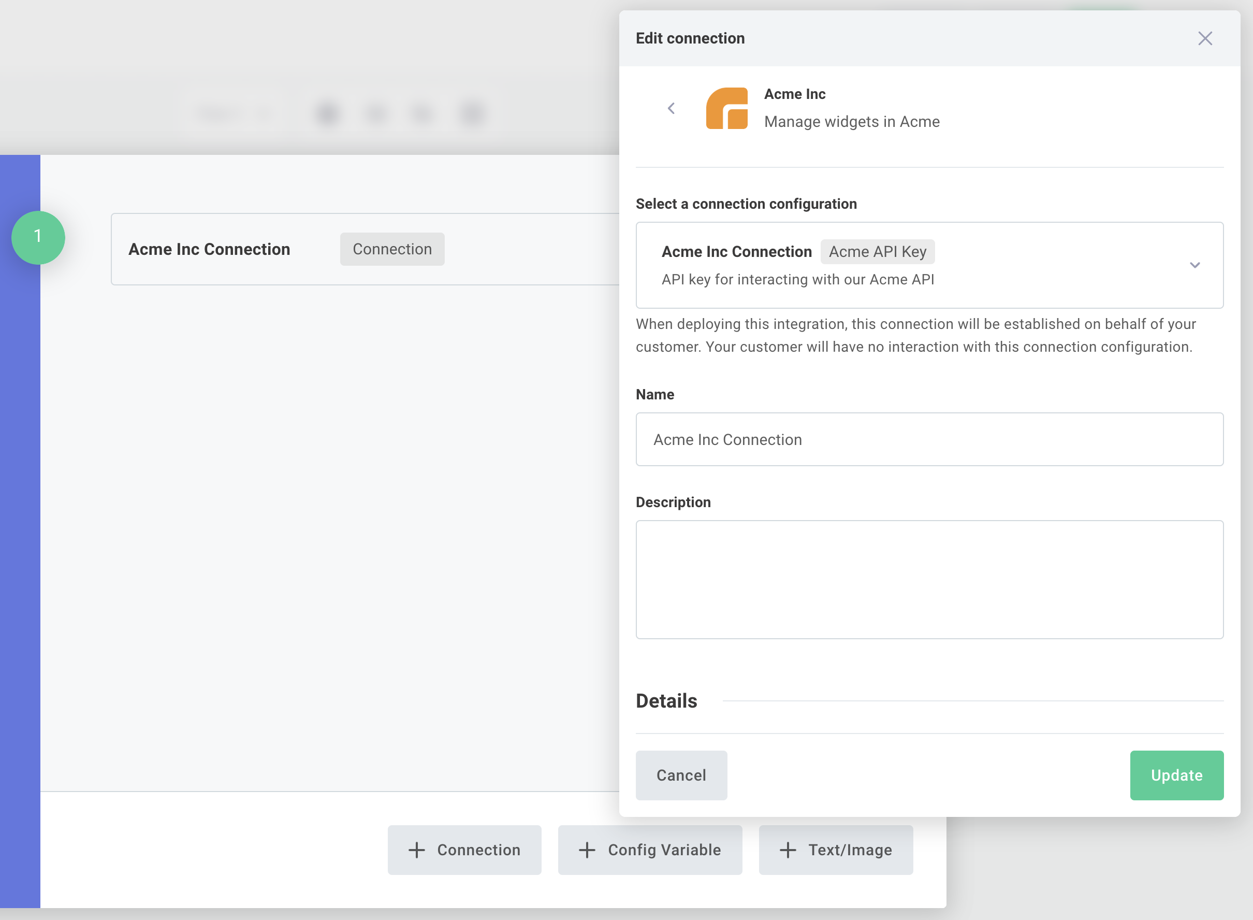Expand the Details section
Viewport: 1253px width, 920px height.
coord(666,700)
